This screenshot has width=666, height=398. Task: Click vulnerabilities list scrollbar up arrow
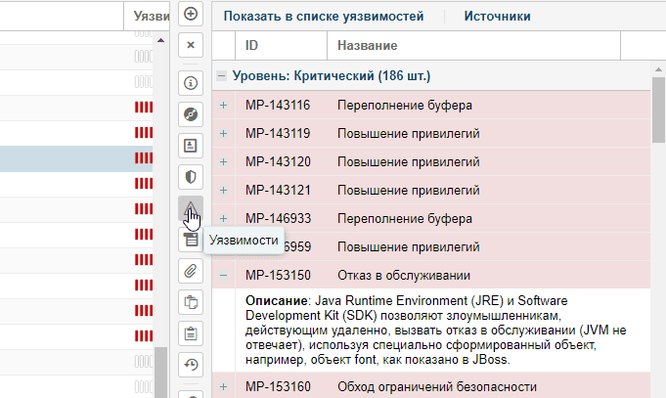point(658,69)
